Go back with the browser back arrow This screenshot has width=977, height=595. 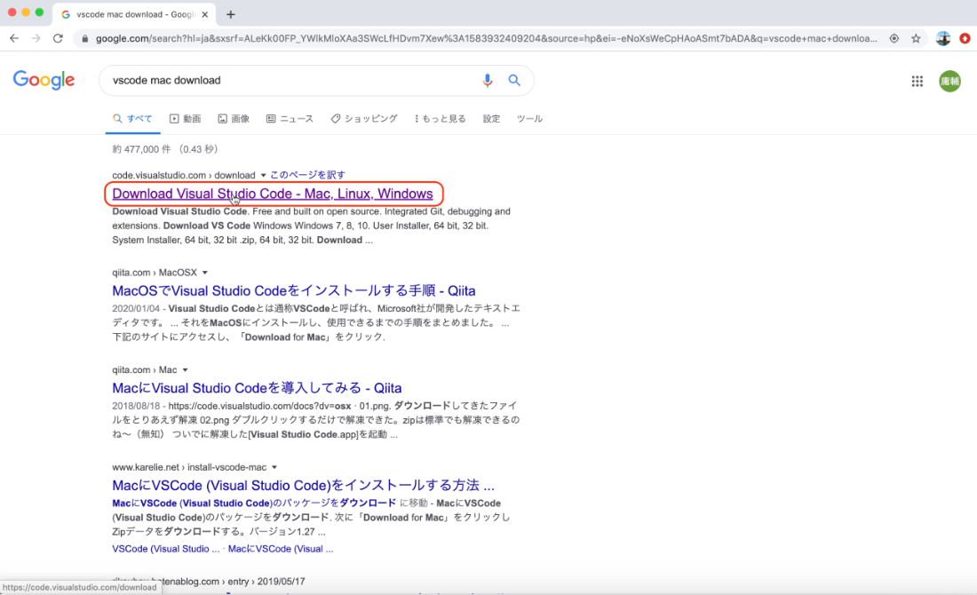14,38
